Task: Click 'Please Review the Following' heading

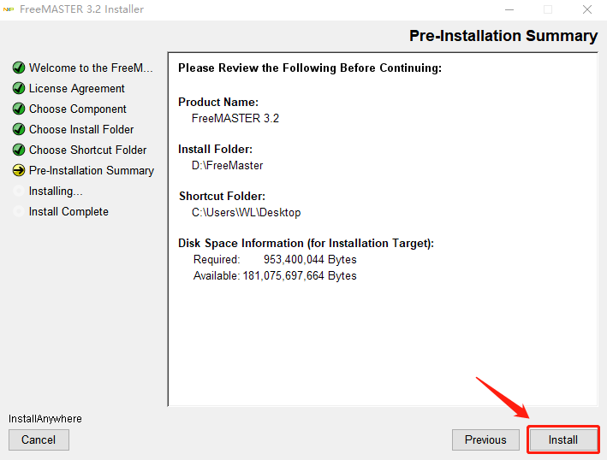Action: click(x=310, y=68)
